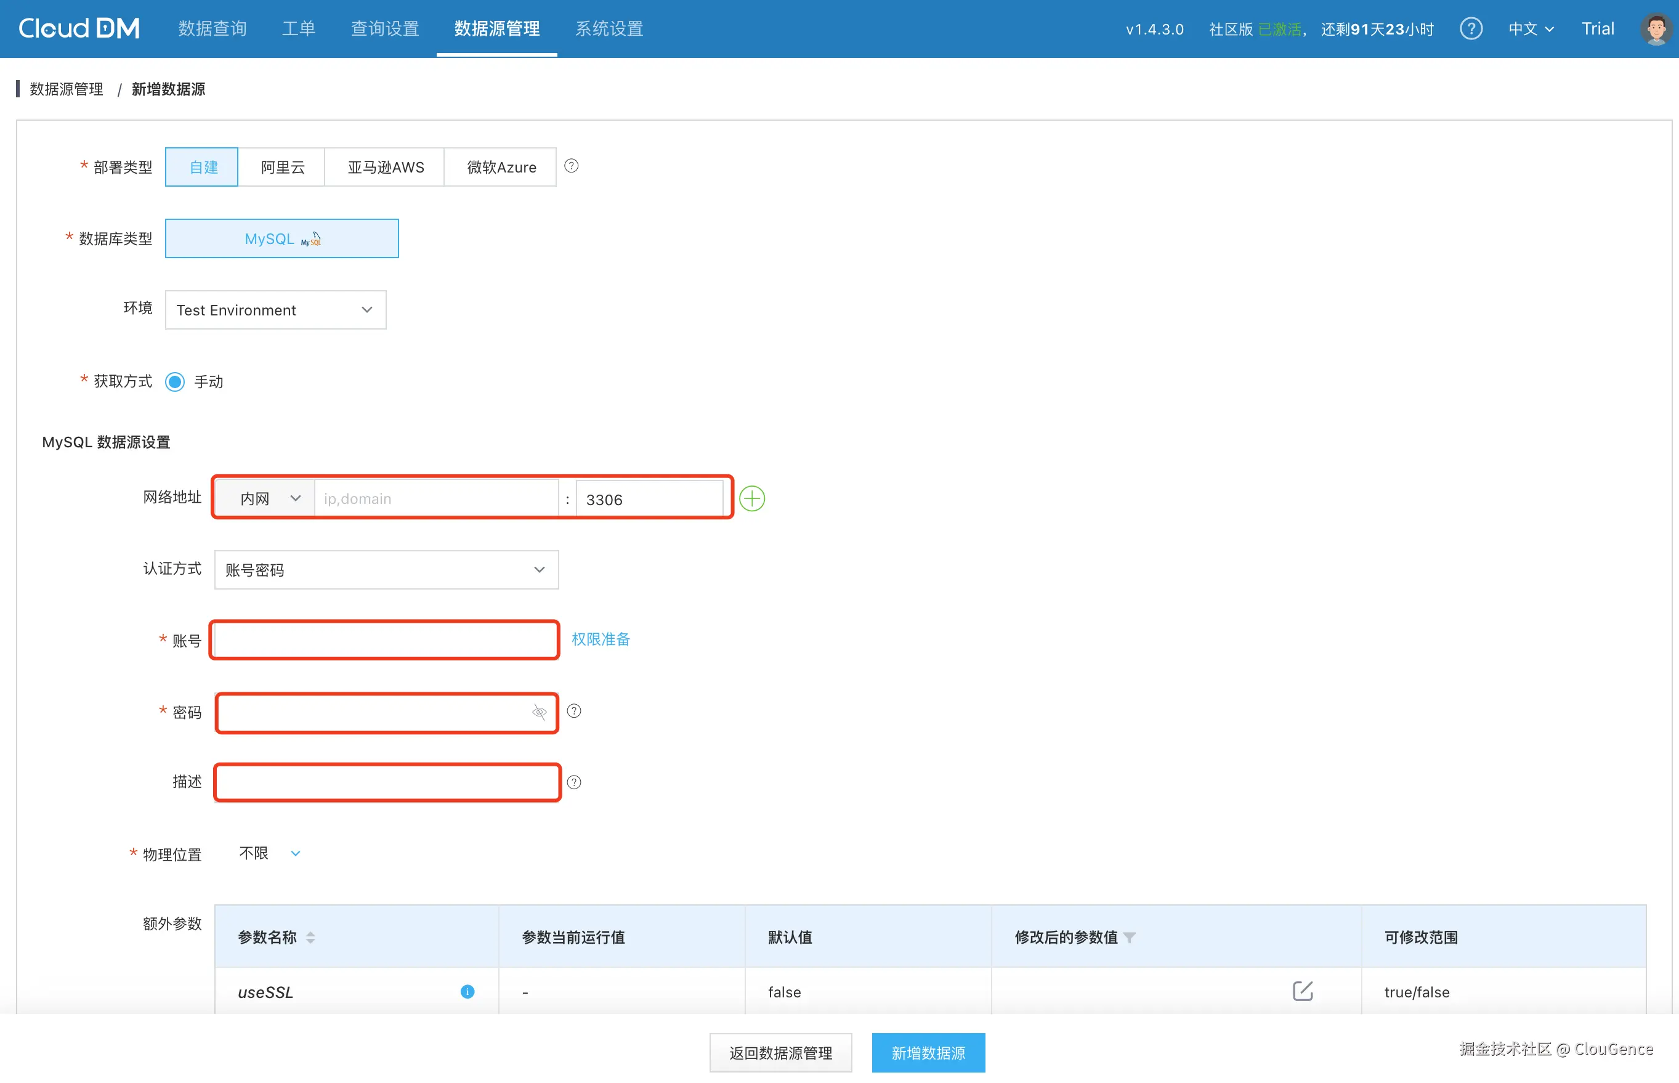Screen dimensions: 1679x1083
Task: Click the 新增数据源 submit button
Action: [x=928, y=1053]
